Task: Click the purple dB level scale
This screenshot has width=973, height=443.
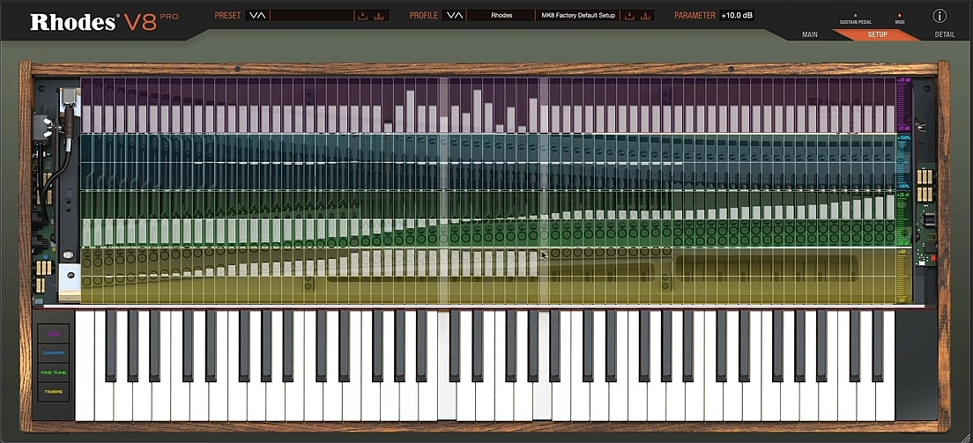Action: click(x=904, y=104)
